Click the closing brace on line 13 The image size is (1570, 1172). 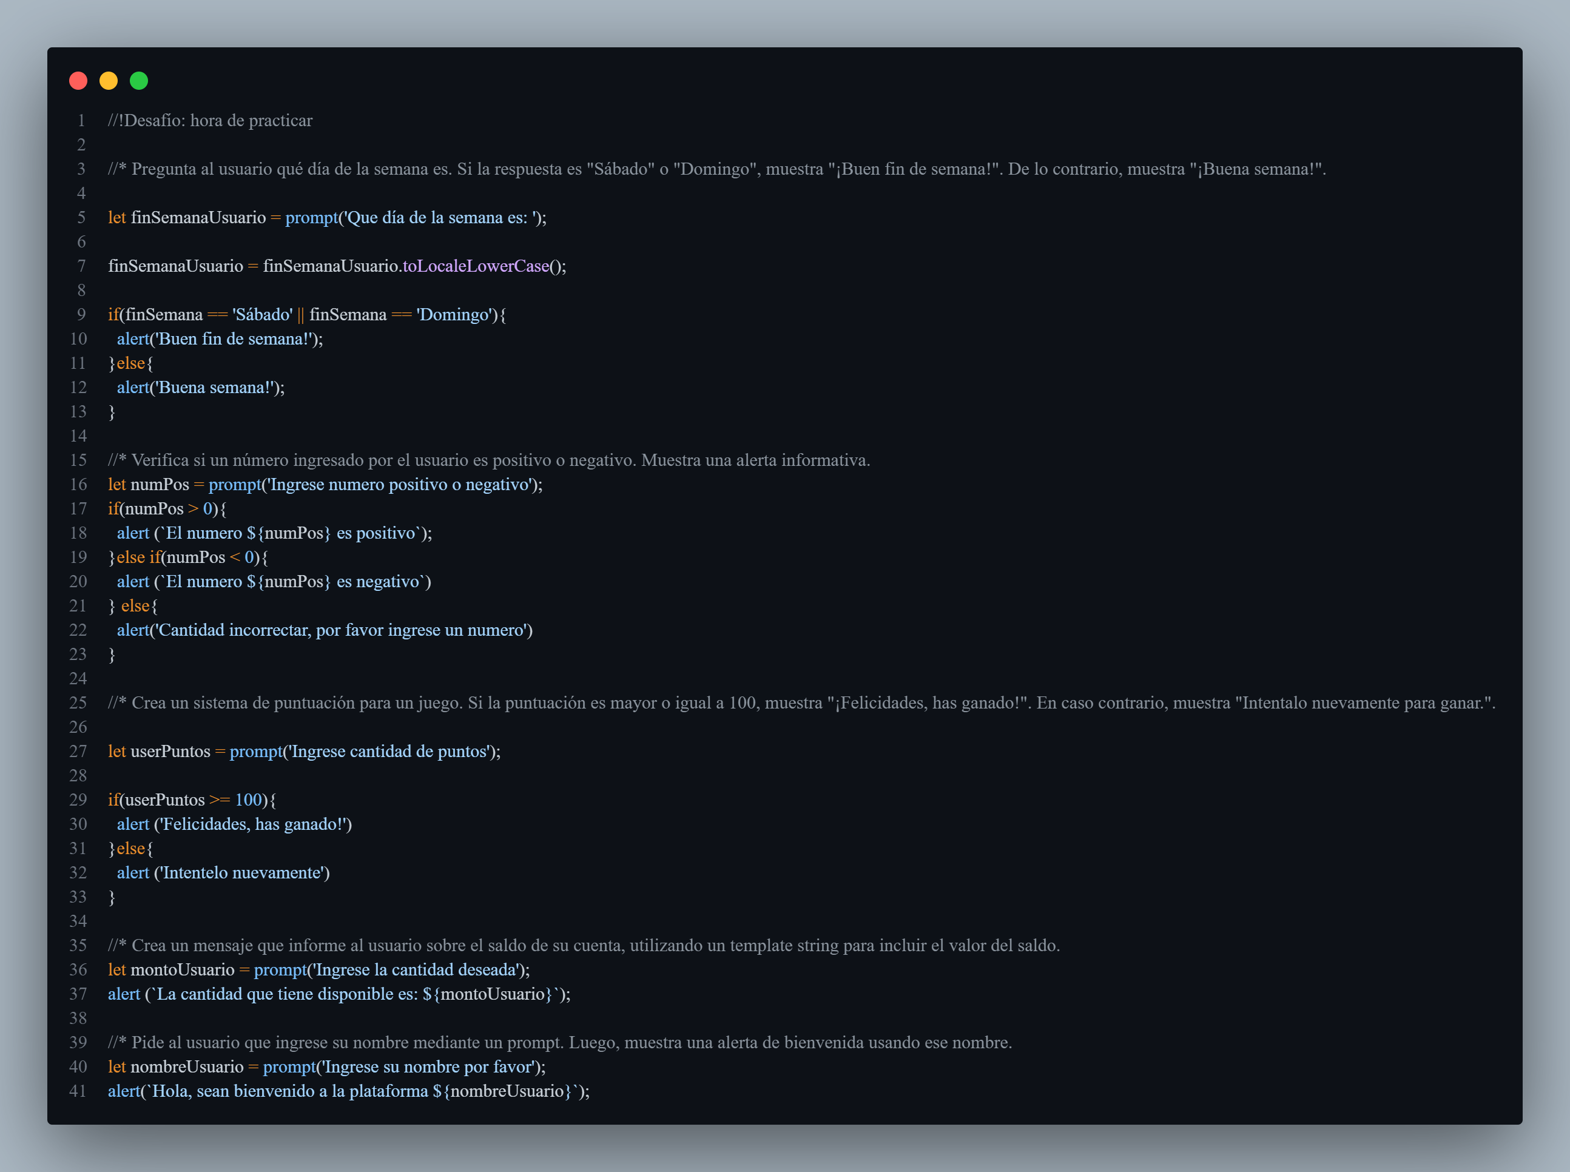tap(112, 412)
